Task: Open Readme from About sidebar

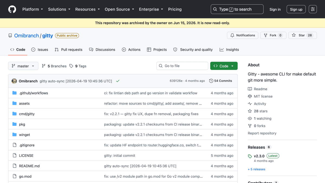Action: point(258,89)
